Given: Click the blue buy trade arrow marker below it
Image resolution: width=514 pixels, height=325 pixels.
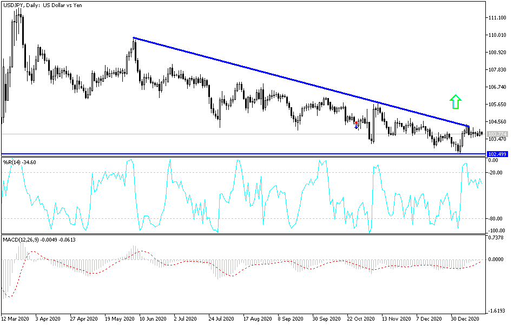Looking at the screenshot, I should 356,127.
